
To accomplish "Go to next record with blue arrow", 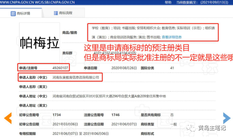I will pyautogui.click(x=227, y=118).
